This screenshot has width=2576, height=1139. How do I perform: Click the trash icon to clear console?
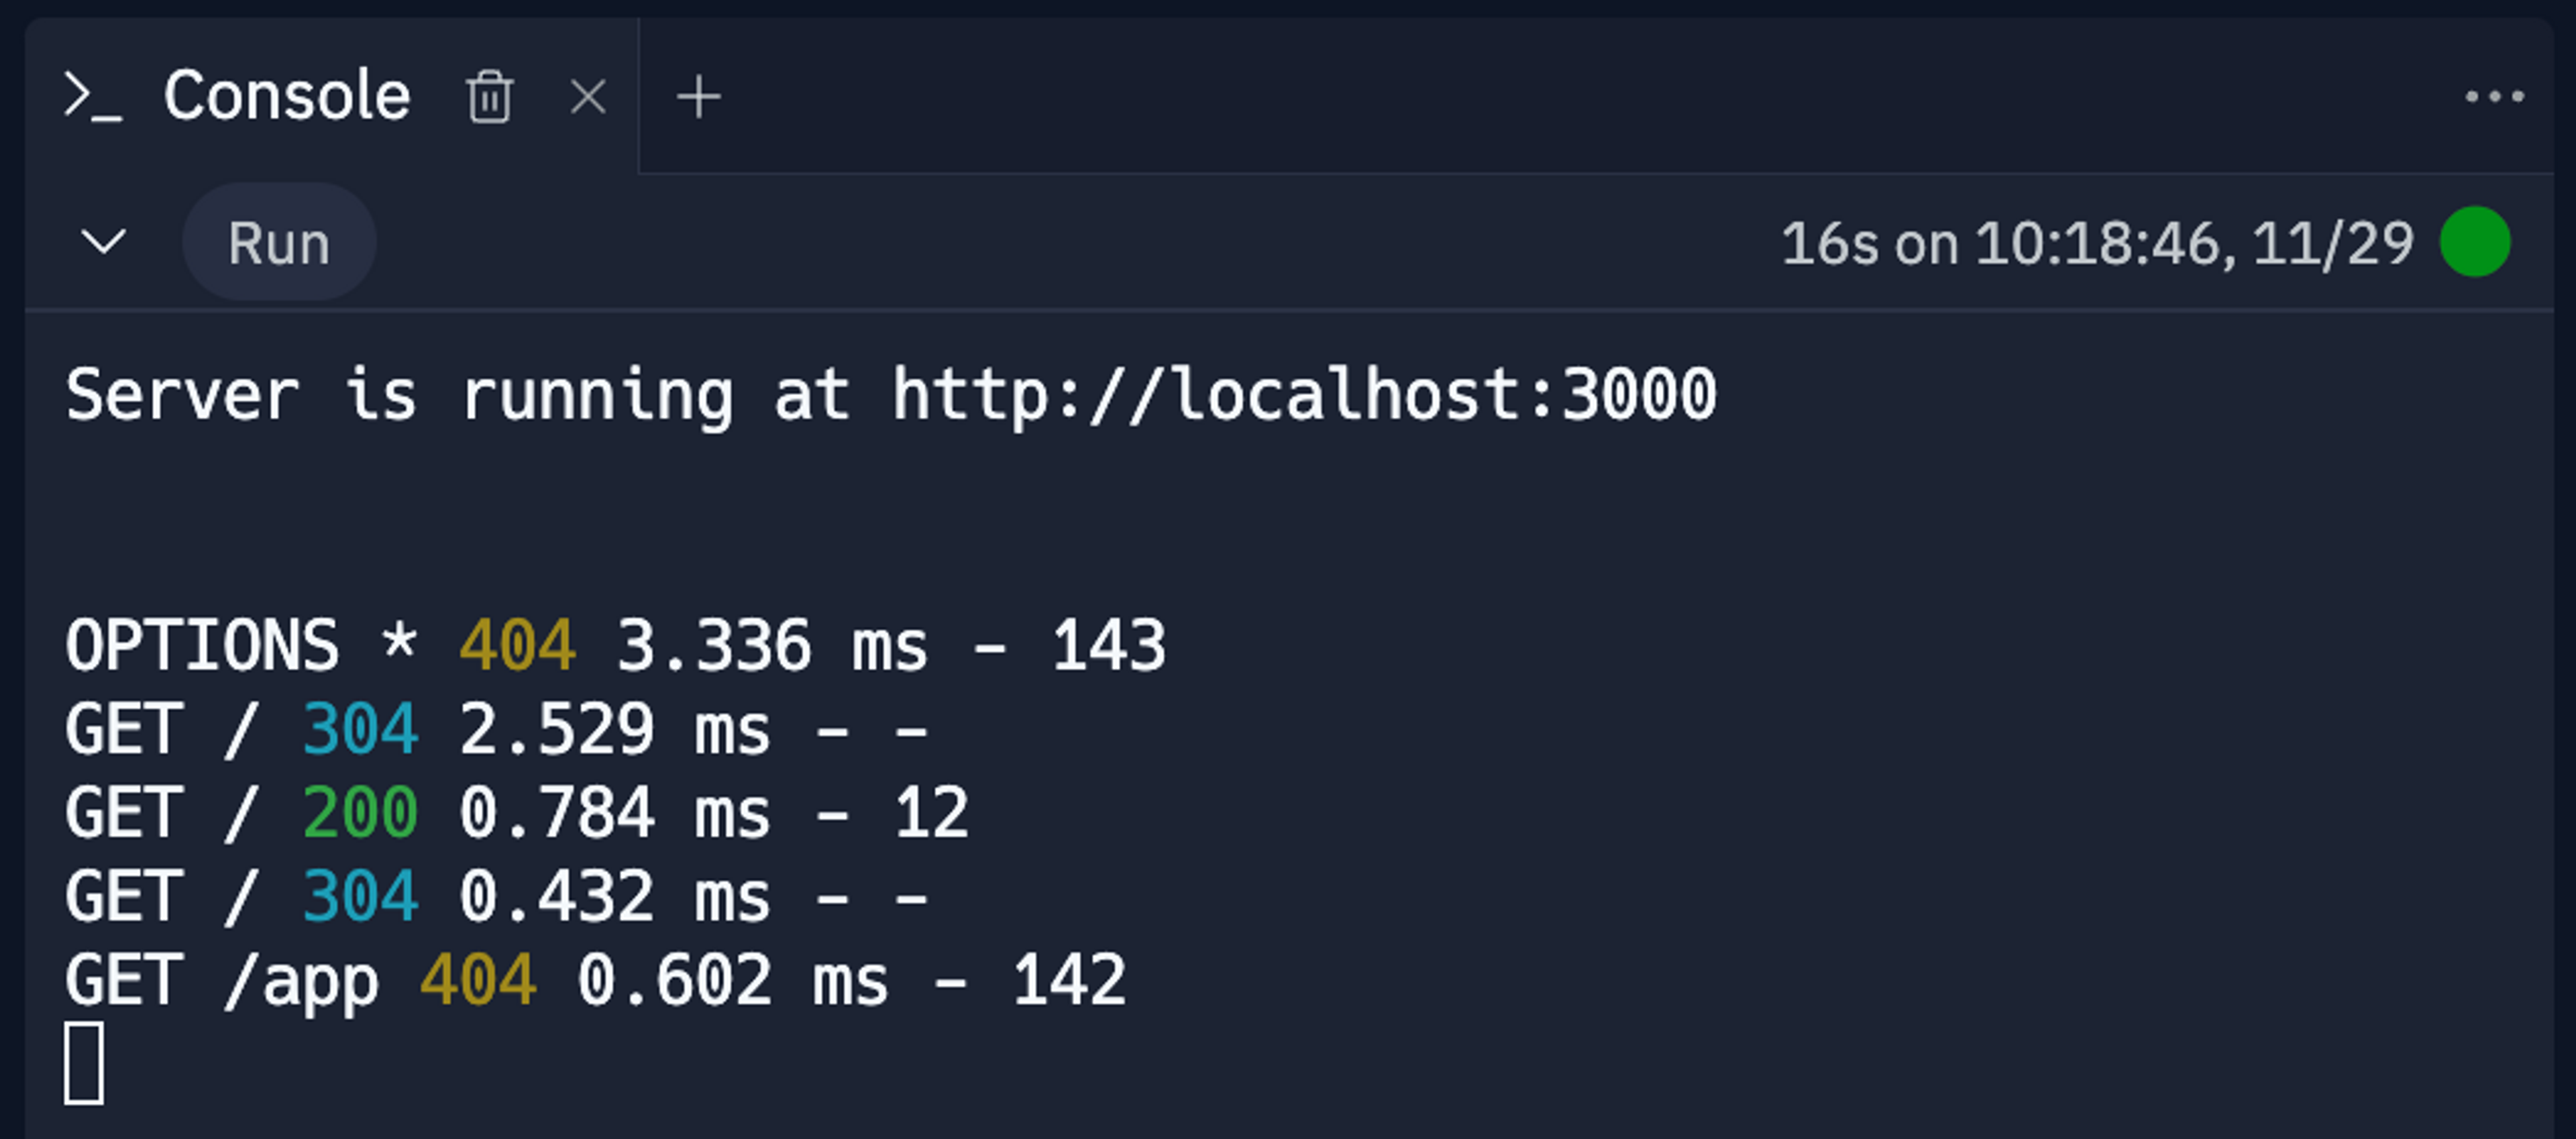(489, 97)
